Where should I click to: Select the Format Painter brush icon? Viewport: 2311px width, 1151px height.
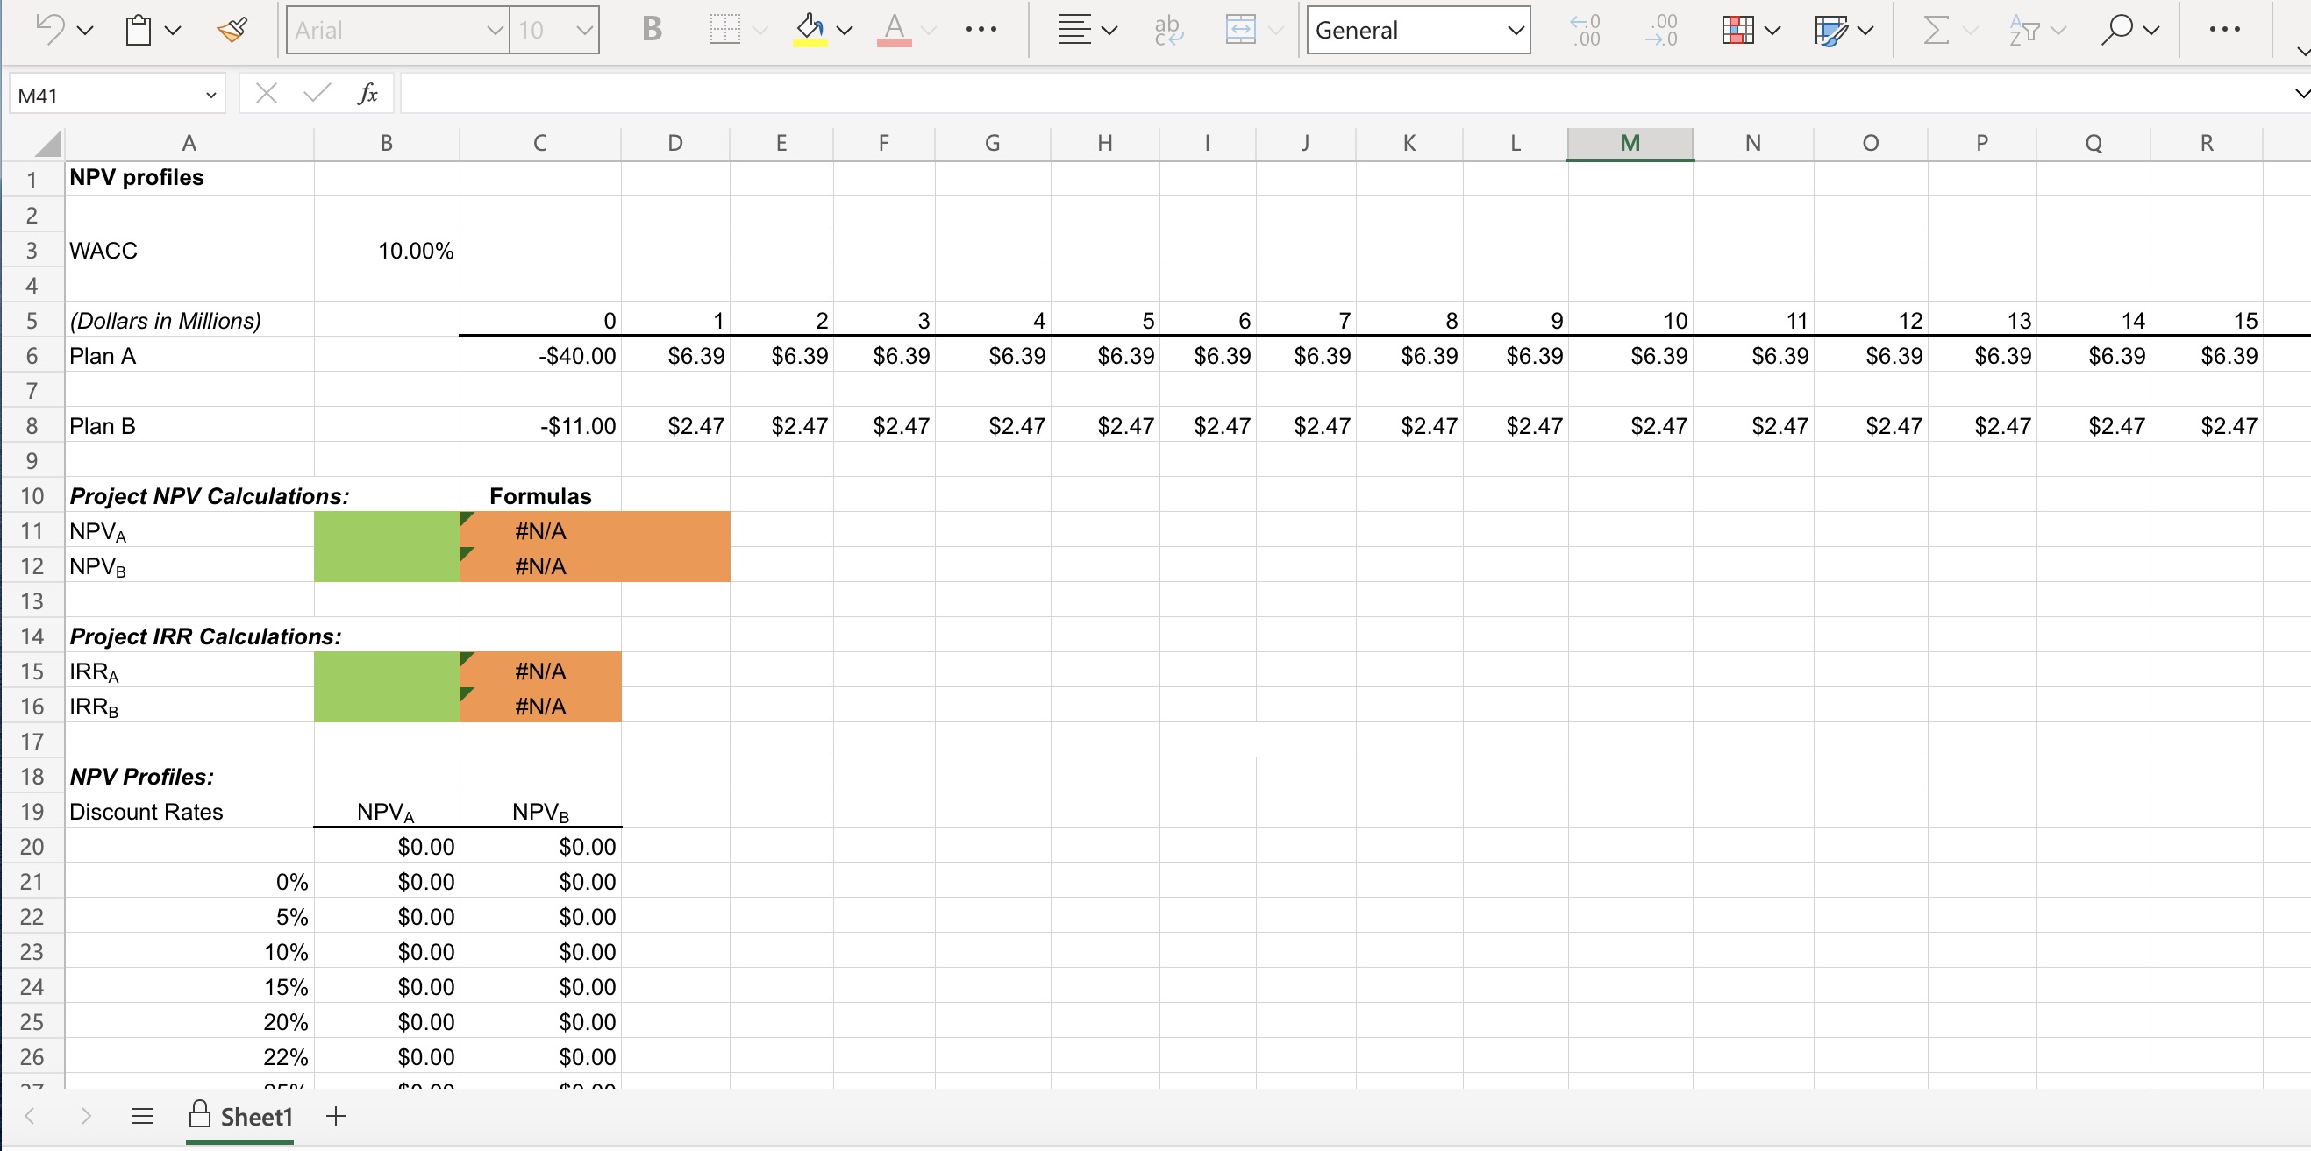coord(232,30)
